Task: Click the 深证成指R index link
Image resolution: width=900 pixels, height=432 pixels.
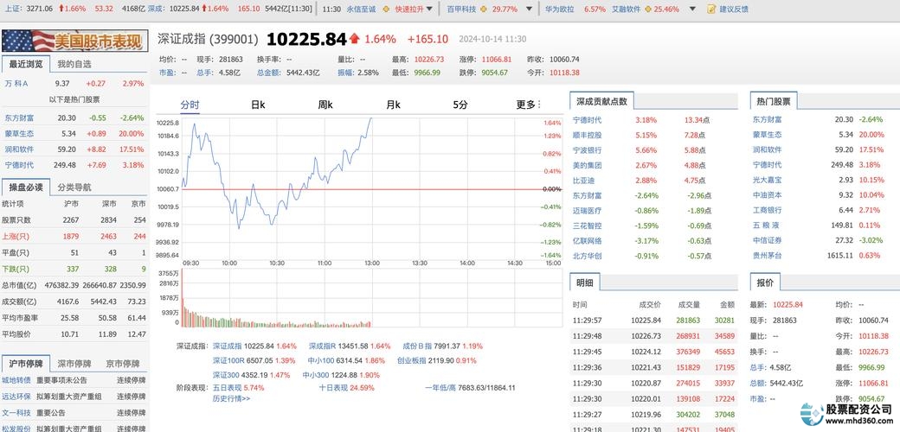Action: pyautogui.click(x=324, y=346)
